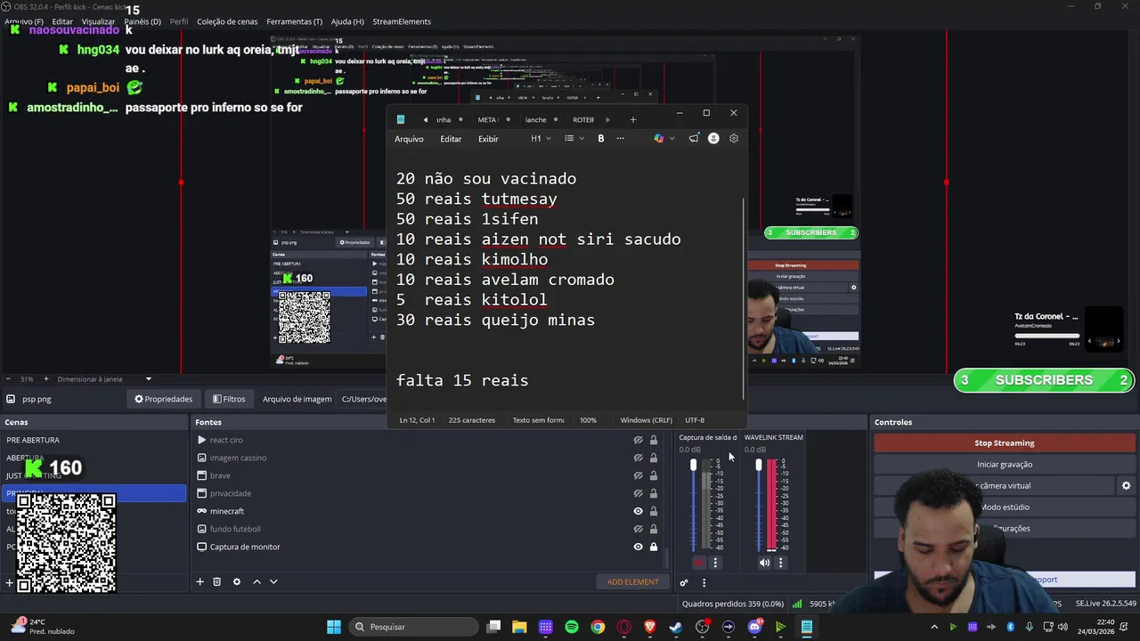Open the H1 heading dropdown in Notepad
The height and width of the screenshot is (641, 1140).
coord(541,138)
